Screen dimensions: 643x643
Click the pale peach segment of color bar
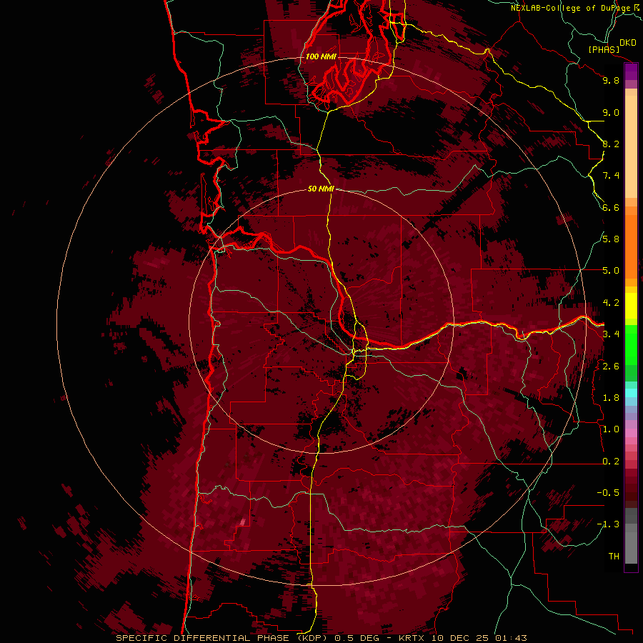pyautogui.click(x=631, y=146)
